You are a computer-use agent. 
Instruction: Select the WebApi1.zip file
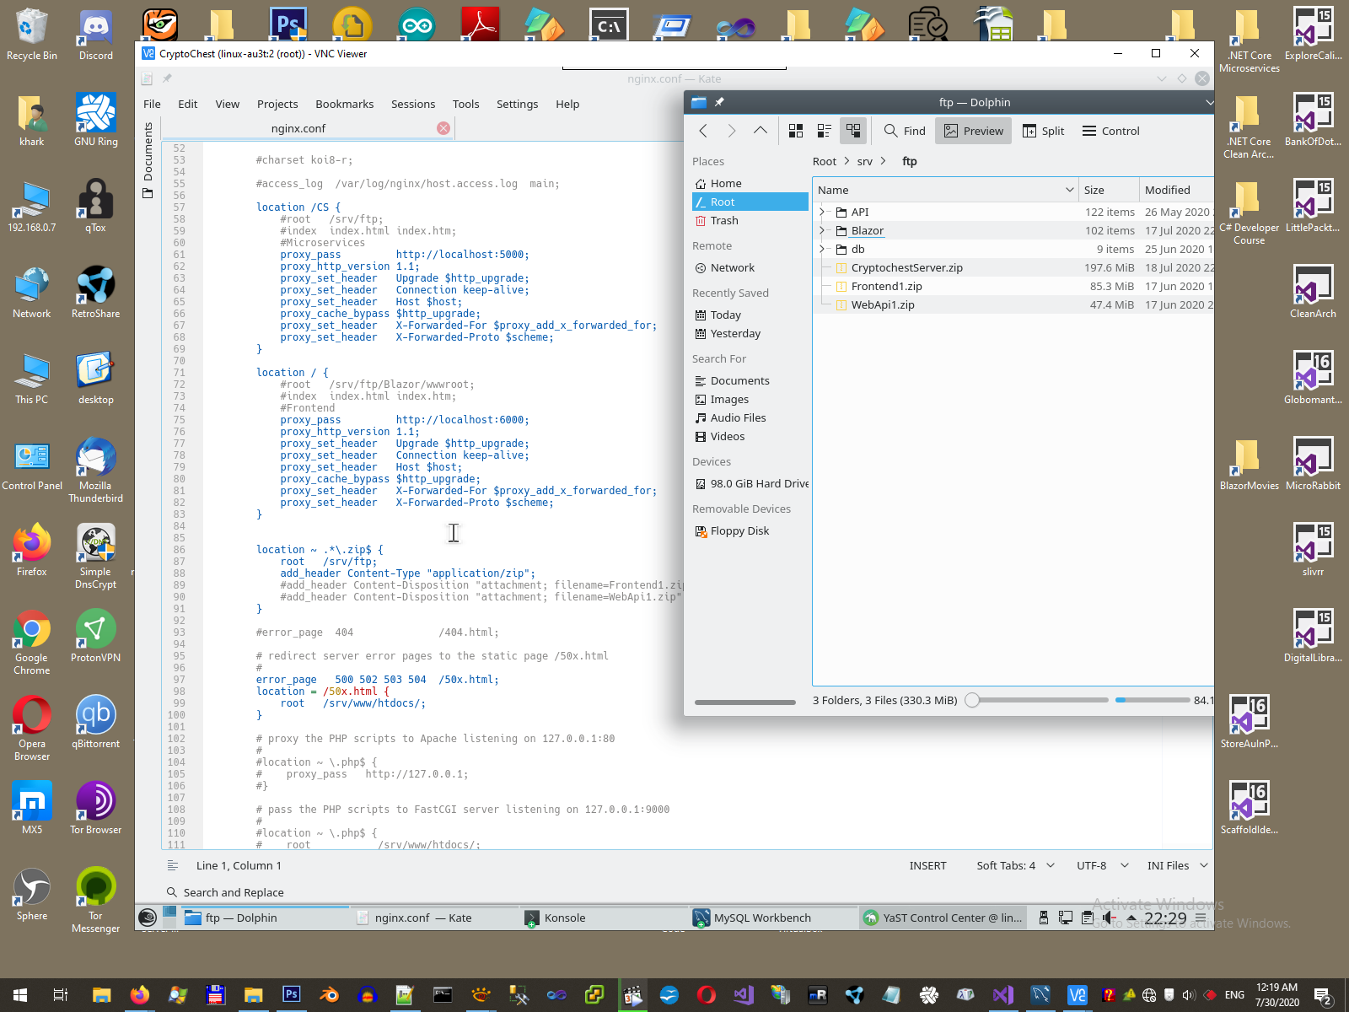[x=883, y=304]
